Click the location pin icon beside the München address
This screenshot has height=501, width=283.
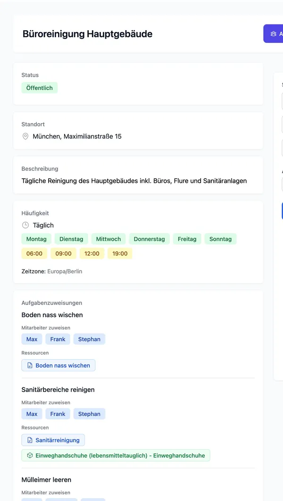coord(25,136)
